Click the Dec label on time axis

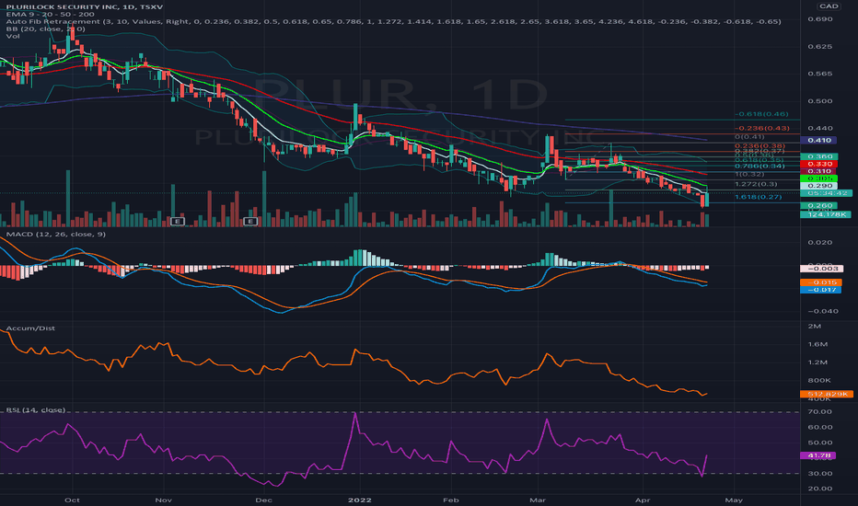263,500
